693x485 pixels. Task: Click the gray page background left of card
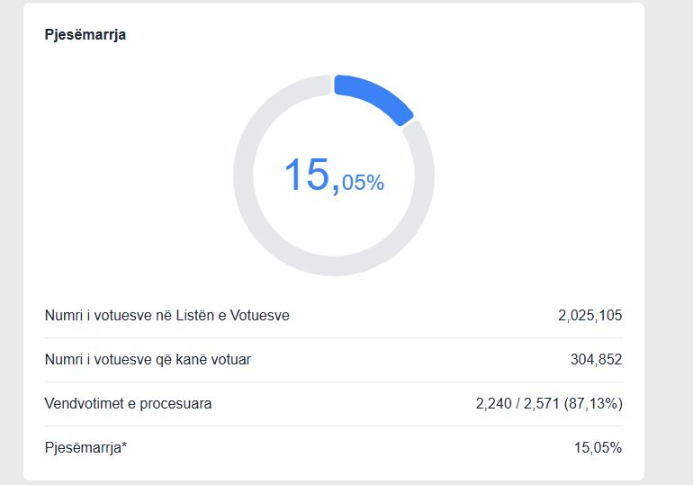[11, 243]
